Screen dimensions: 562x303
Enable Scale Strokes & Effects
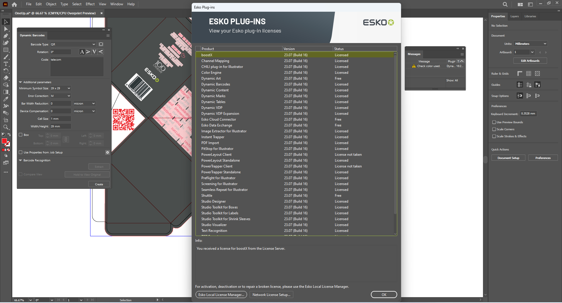click(x=494, y=136)
